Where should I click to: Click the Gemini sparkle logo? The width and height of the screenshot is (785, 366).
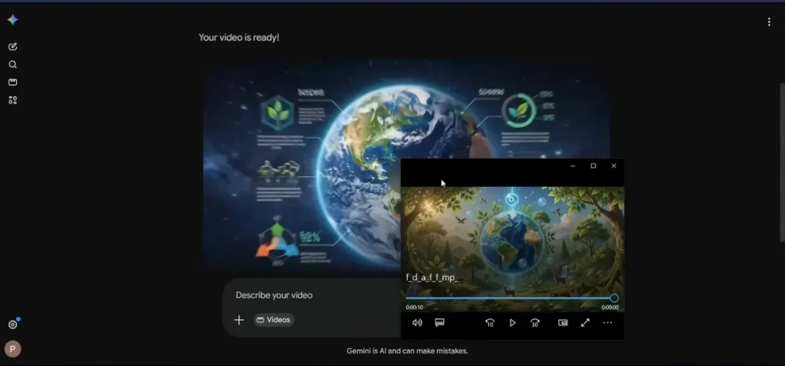12,20
